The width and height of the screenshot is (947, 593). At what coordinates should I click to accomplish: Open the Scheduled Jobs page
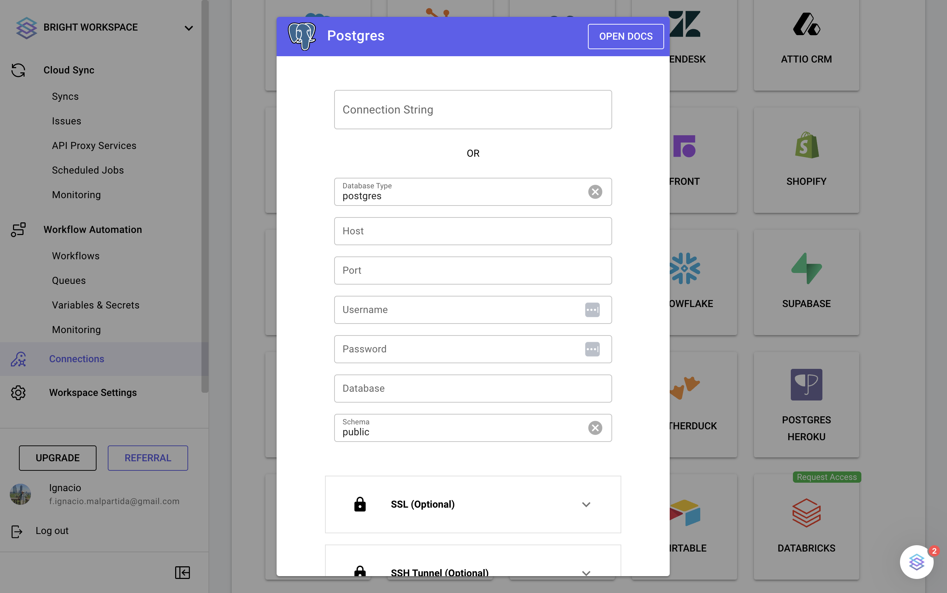(x=88, y=170)
